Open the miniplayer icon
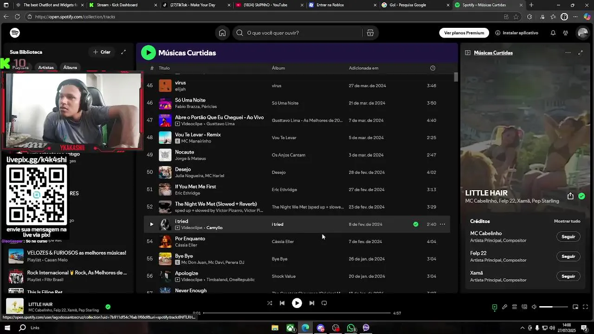 (x=575, y=307)
